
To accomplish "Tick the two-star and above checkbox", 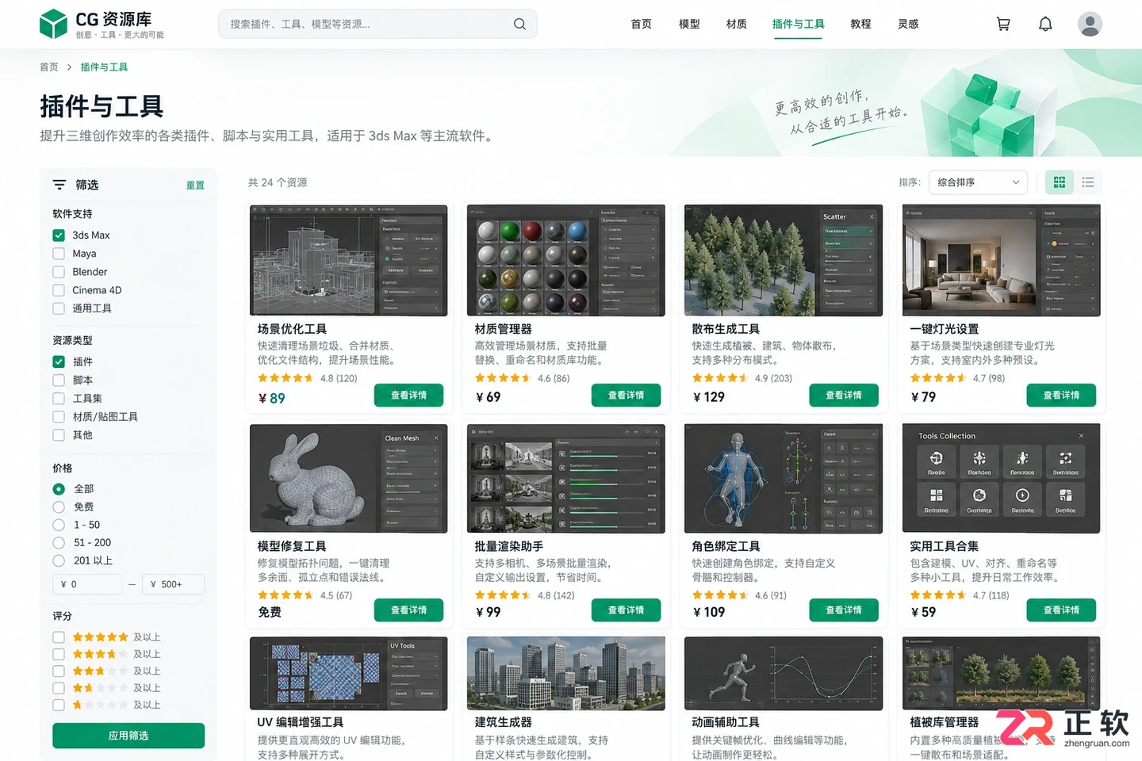I will (x=59, y=688).
